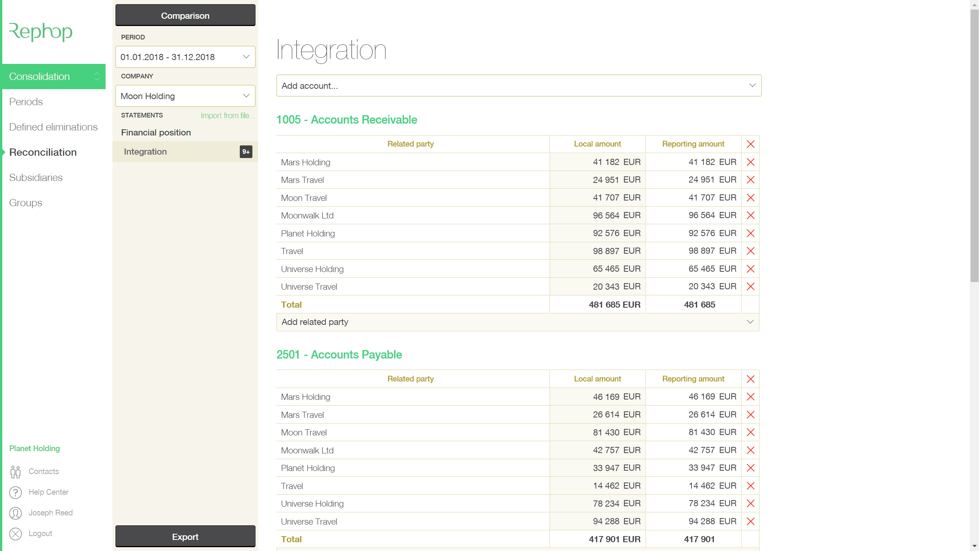Click the Rephop logo
979x551 pixels.
point(41,32)
